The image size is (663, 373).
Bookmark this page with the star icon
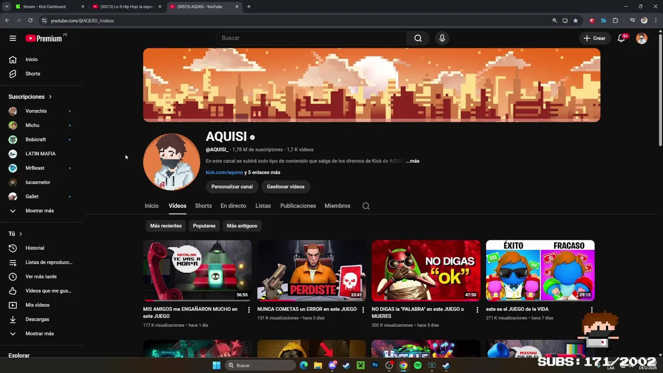[x=575, y=21]
